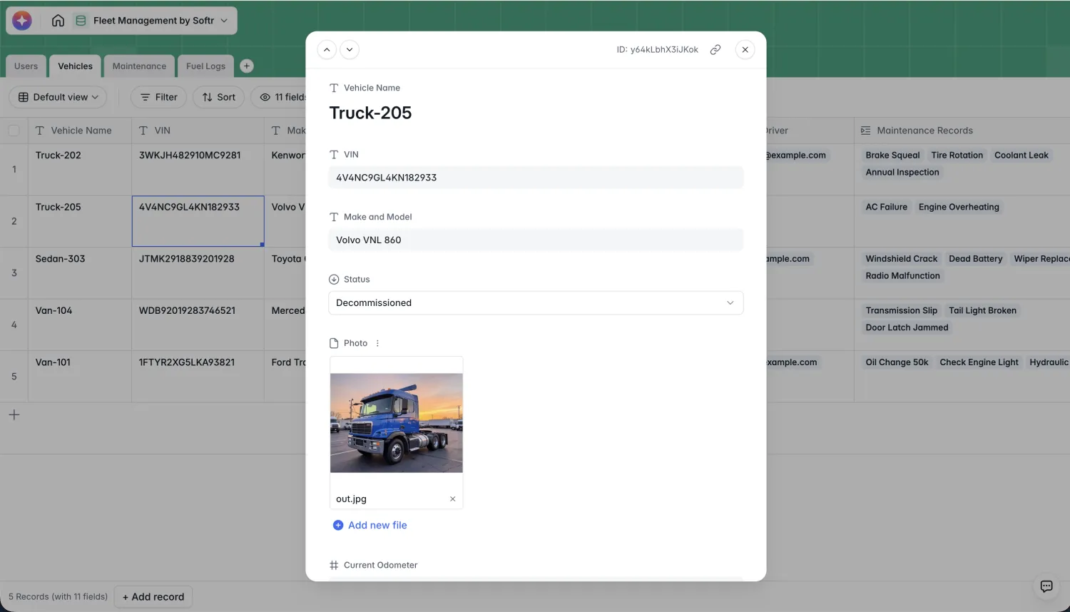This screenshot has height=612, width=1070.
Task: Click the VIN column header in table
Action: (x=198, y=131)
